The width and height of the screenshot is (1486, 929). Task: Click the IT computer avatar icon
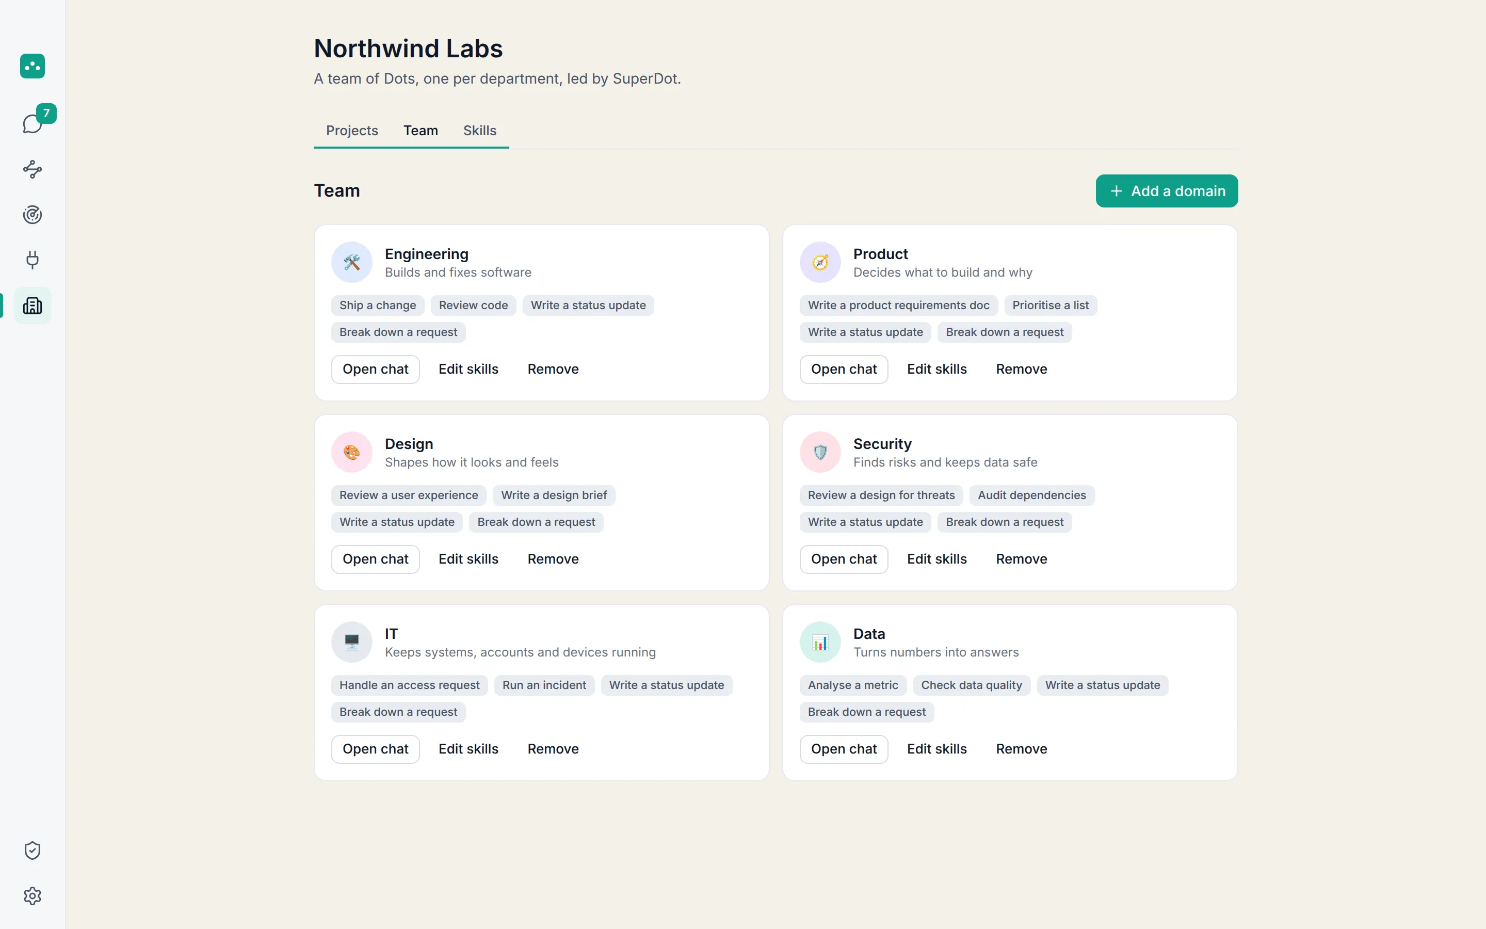[352, 642]
